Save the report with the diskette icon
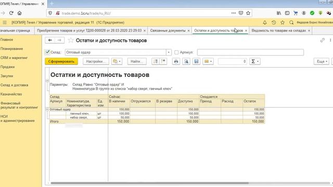 tap(197, 61)
